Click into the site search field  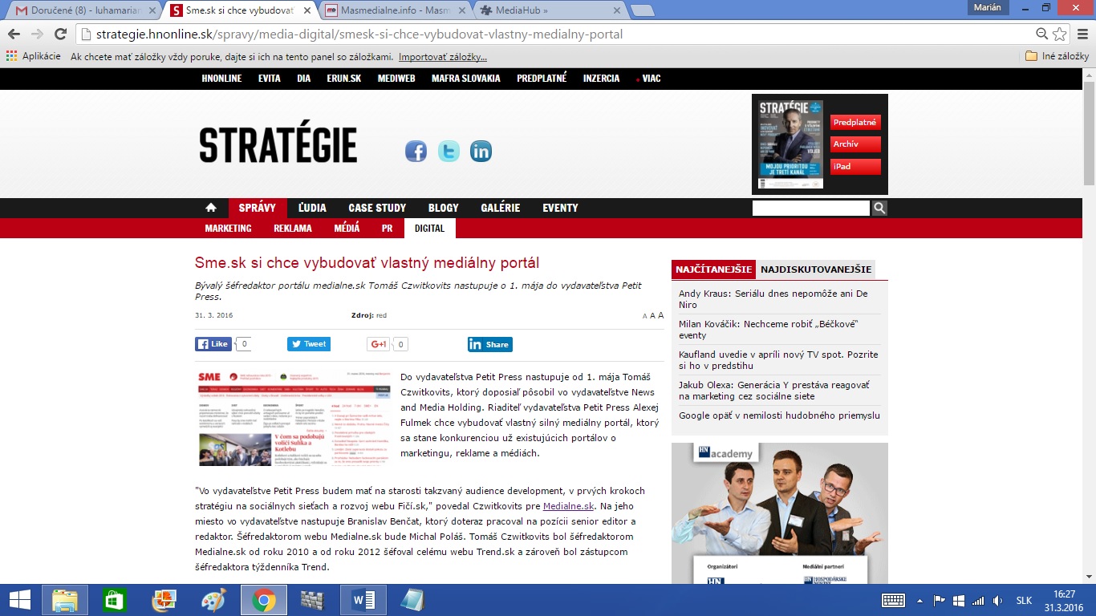tap(810, 209)
